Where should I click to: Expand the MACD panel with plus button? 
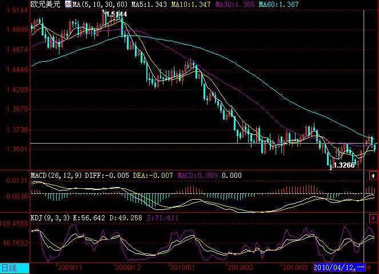(373, 176)
